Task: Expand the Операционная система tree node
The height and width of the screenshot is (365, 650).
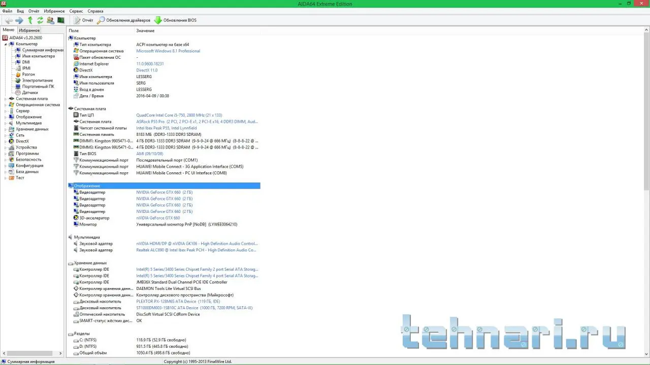Action: pos(6,105)
